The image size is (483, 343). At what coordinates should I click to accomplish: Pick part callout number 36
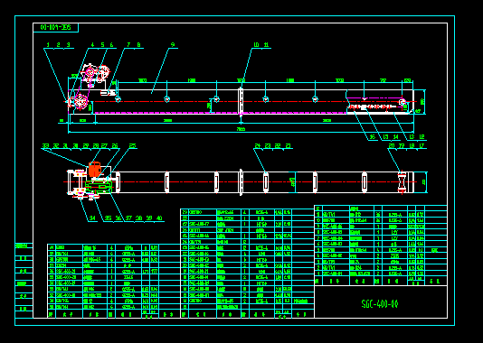118,218
